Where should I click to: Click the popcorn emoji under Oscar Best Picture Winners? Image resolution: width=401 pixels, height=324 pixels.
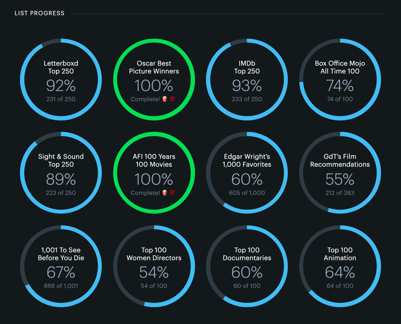click(x=164, y=99)
